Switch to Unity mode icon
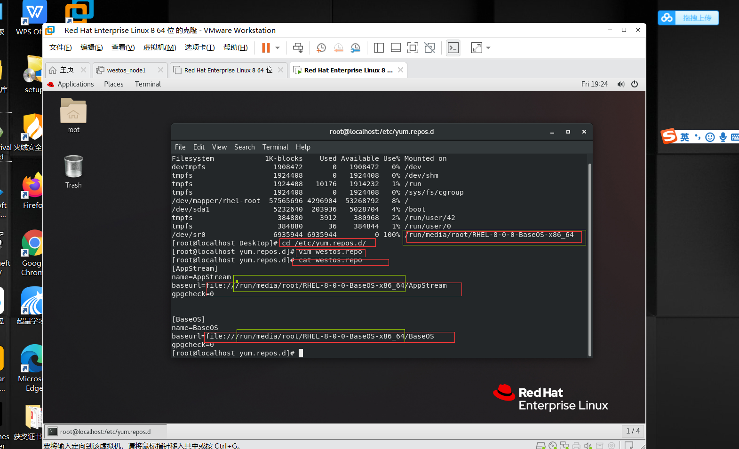The width and height of the screenshot is (739, 449). (x=429, y=47)
